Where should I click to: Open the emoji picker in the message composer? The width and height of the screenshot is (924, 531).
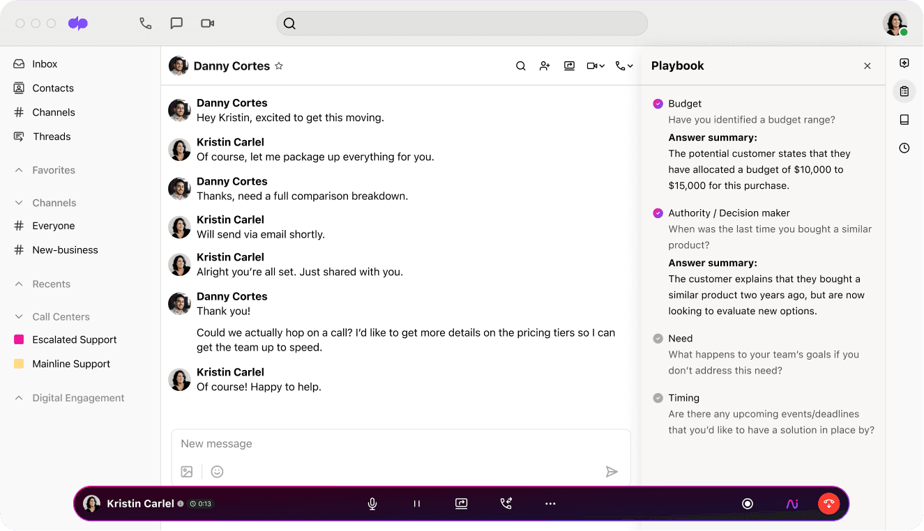[x=217, y=471]
